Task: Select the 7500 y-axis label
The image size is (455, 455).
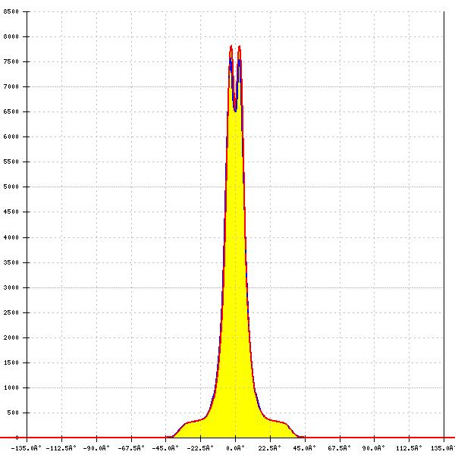Action: [x=11, y=61]
